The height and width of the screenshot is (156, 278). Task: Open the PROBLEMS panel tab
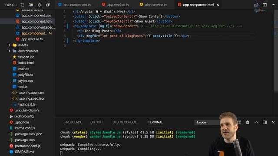tap(73, 122)
